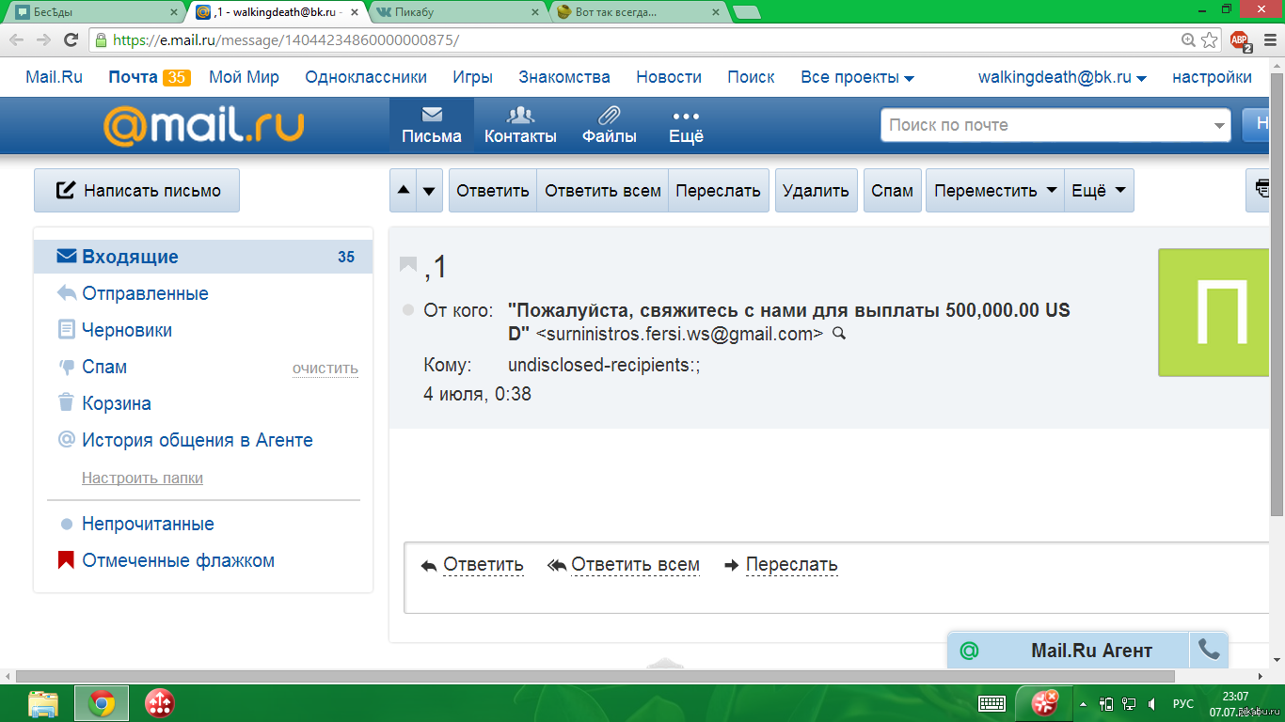This screenshot has width=1285, height=722.
Task: Click the Поиск по почте search field
Action: click(1044, 125)
